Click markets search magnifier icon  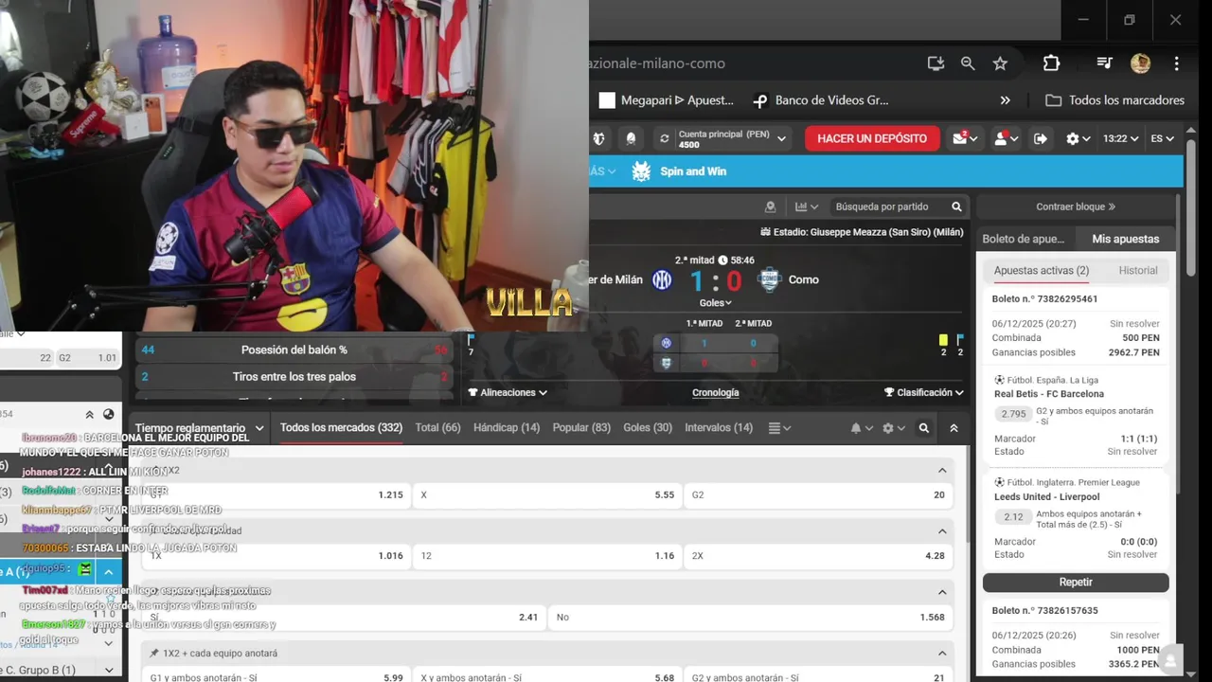point(924,428)
